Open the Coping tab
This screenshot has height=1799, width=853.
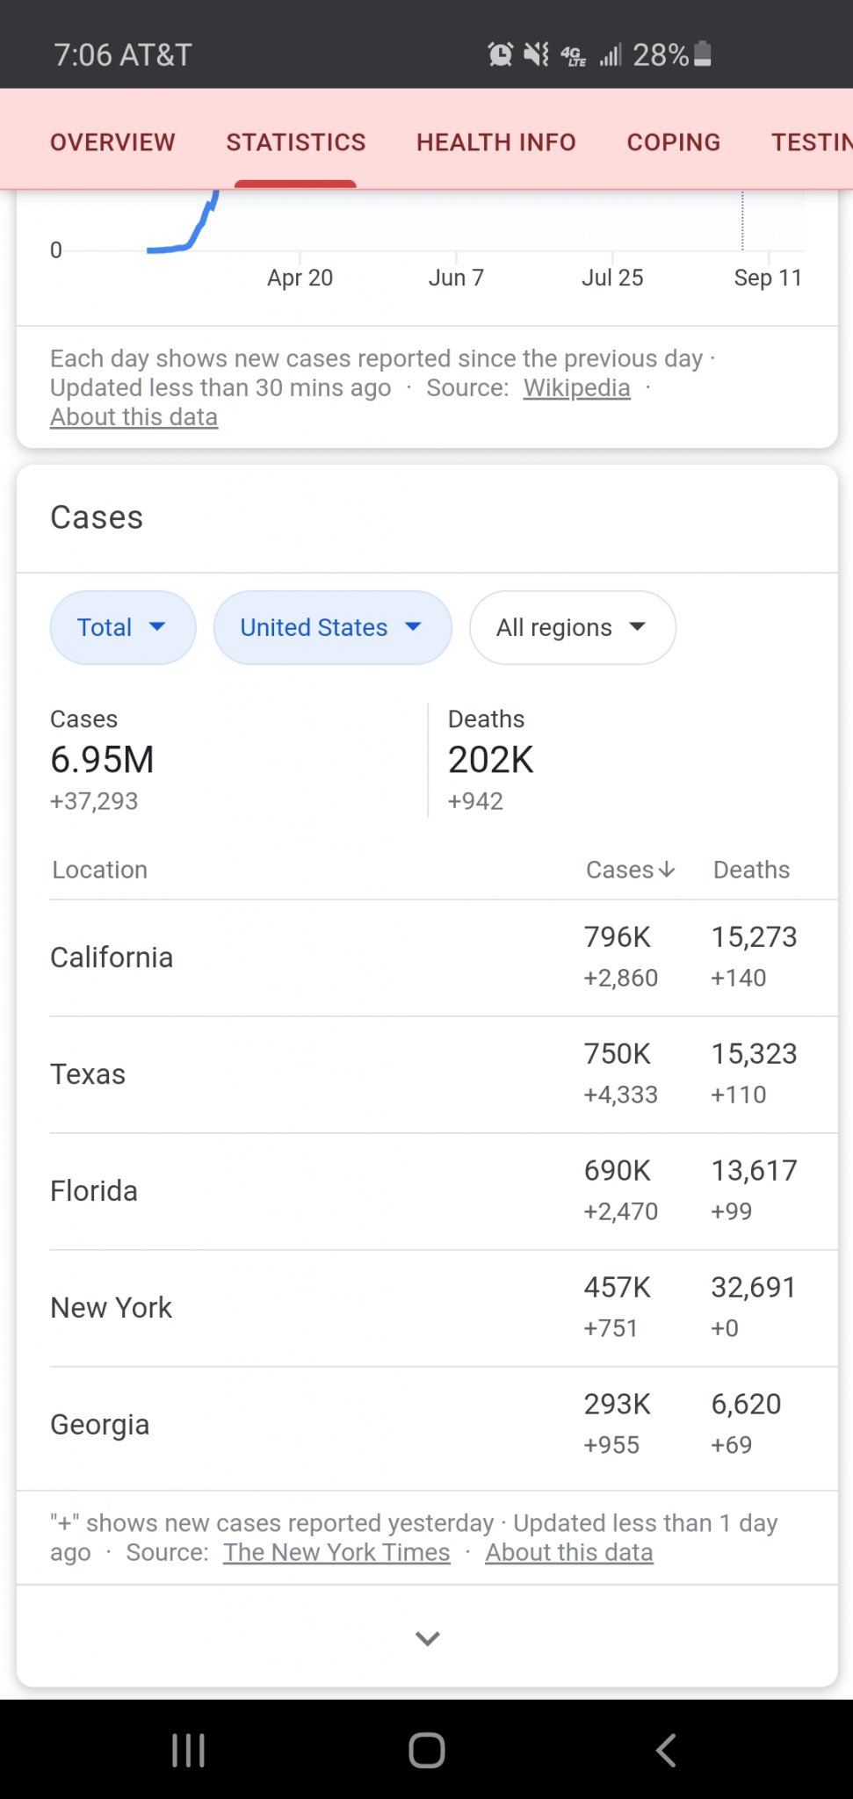click(x=673, y=142)
